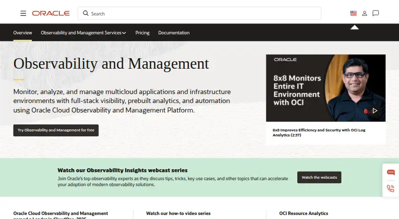Open the 8x8 Monitors Entire IT video thumbnail
The height and width of the screenshot is (219, 399).
pos(326,88)
